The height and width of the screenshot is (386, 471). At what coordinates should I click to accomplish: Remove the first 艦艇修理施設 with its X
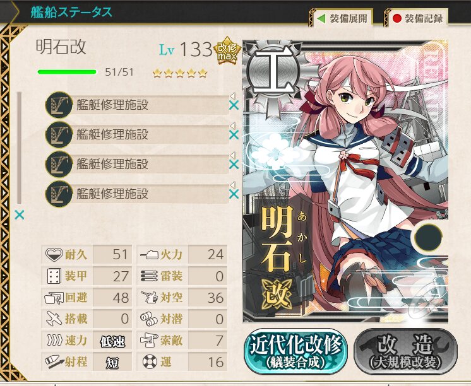coord(234,105)
